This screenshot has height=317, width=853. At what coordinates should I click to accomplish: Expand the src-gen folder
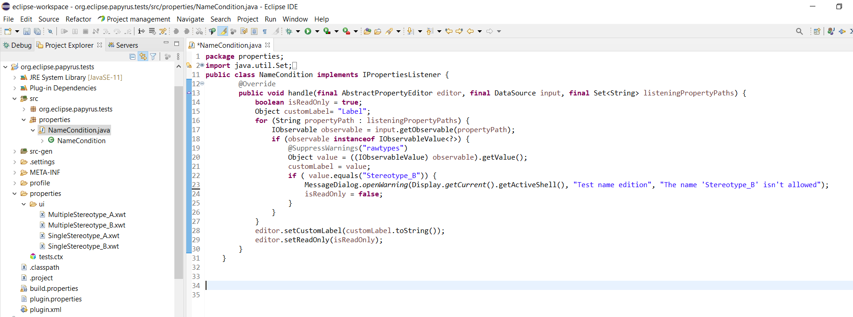click(15, 151)
